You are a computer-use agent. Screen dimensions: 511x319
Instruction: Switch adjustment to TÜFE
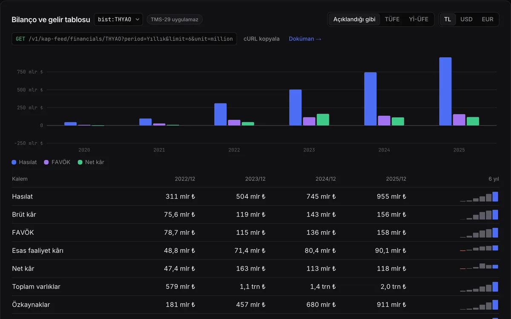coord(392,19)
